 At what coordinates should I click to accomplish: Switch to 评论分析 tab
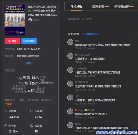[76, 6]
